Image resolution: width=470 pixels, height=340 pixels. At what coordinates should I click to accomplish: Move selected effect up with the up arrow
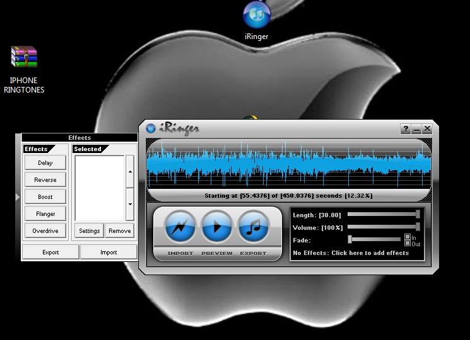(x=130, y=171)
